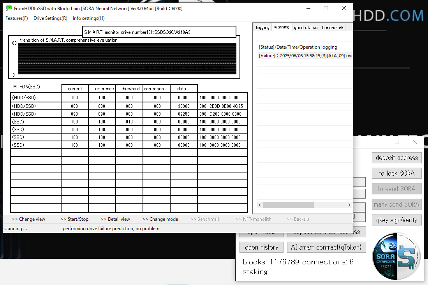Click the >> Change view link
Viewport: 428px width, 285px height.
pos(28,219)
